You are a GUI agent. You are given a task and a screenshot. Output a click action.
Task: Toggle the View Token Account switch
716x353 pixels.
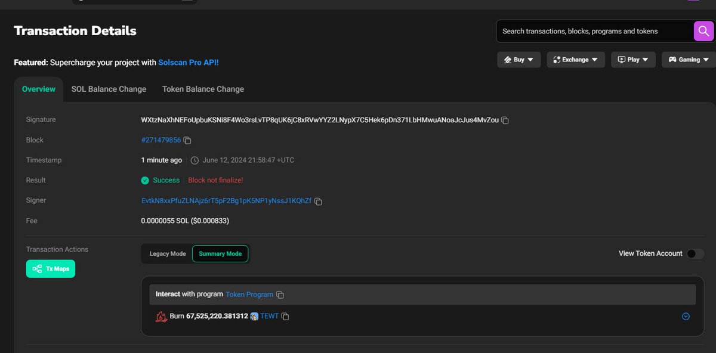[x=695, y=253]
